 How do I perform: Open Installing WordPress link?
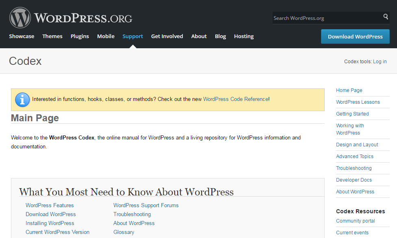(x=50, y=223)
